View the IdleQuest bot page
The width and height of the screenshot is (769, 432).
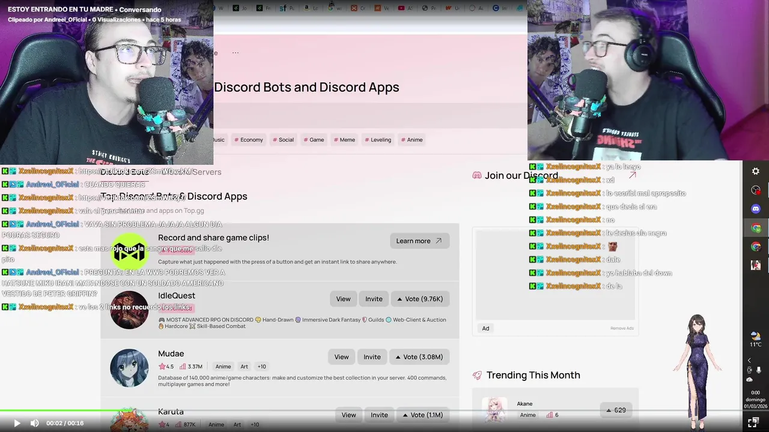tap(343, 299)
